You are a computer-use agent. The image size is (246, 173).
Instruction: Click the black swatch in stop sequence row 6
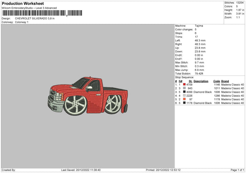click(185, 103)
